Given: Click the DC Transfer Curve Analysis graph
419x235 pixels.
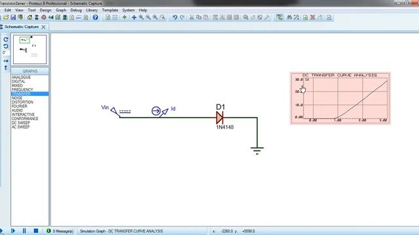Looking at the screenshot, I should click(x=340, y=98).
